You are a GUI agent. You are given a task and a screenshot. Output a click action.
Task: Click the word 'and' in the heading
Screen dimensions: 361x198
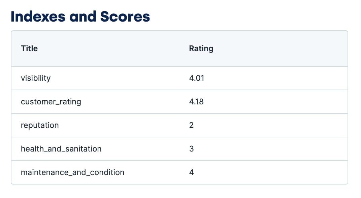click(x=83, y=17)
